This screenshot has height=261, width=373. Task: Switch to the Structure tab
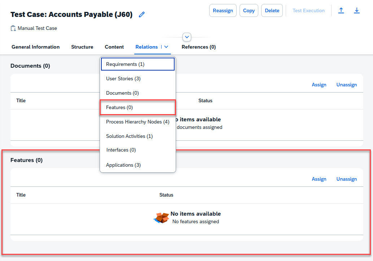coord(82,47)
